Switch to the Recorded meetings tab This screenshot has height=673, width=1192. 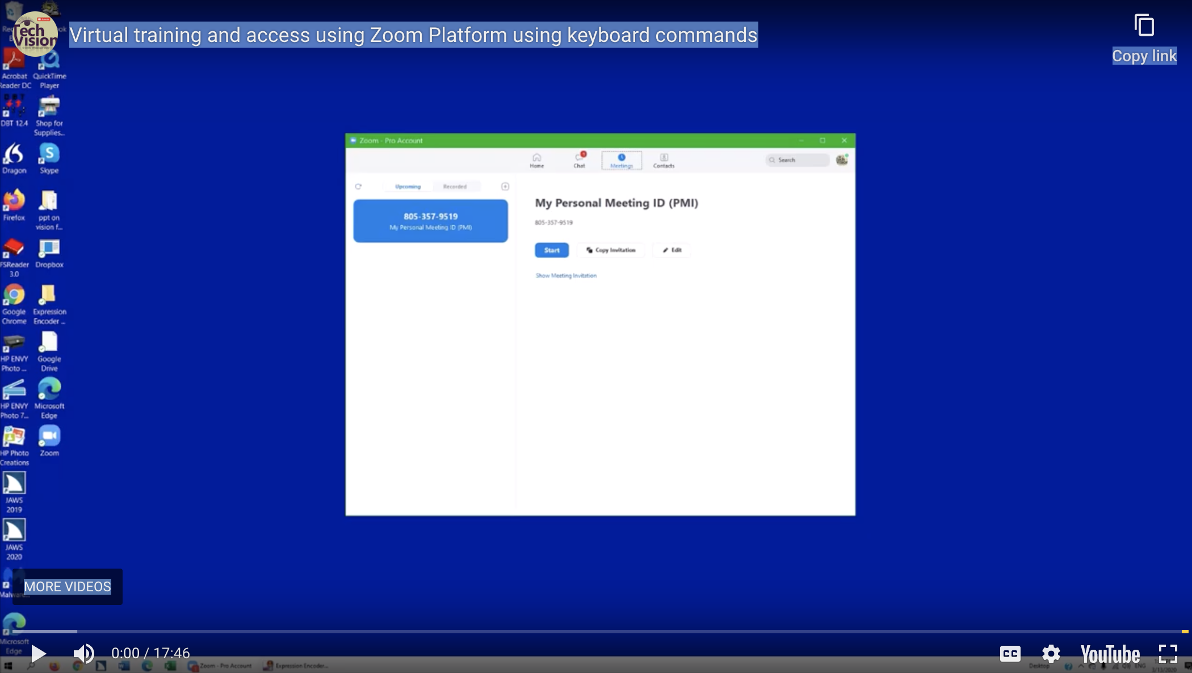(x=455, y=186)
